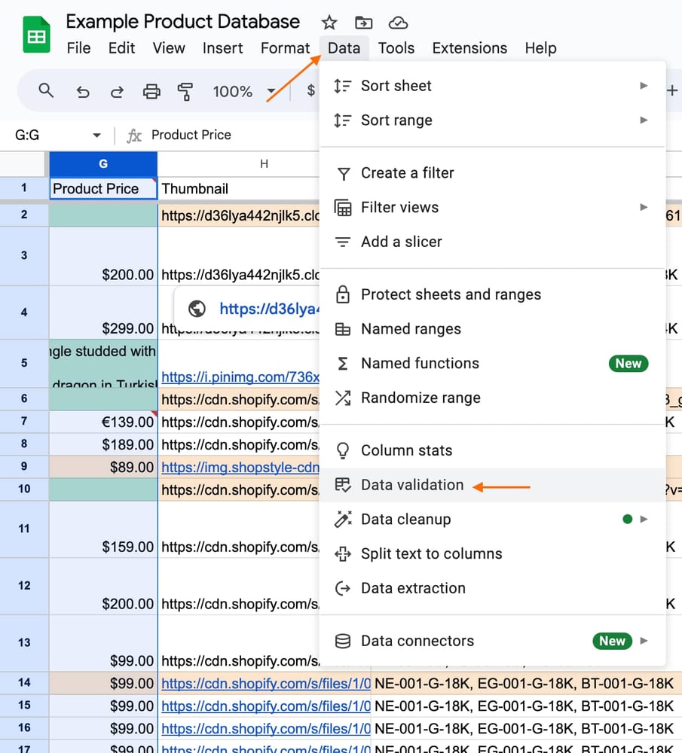Screen dimensions: 682x753
Task: Open the Tools menu
Action: [x=396, y=47]
